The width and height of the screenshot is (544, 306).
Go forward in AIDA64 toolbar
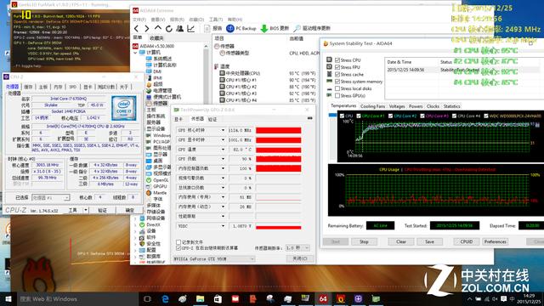[147, 28]
